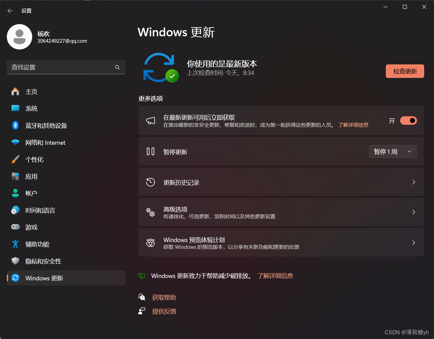Open 应用 settings from sidebar label
Screen dimensions: 434x339
[31, 176]
